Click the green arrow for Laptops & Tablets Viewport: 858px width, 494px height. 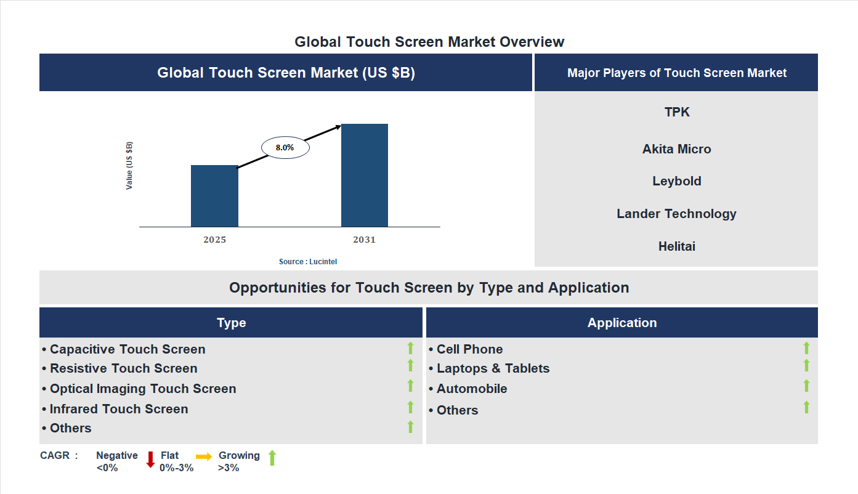tap(806, 367)
